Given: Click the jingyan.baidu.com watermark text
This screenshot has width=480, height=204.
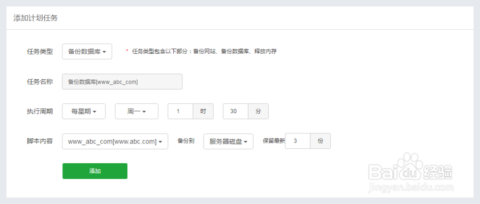Looking at the screenshot, I should point(410,189).
